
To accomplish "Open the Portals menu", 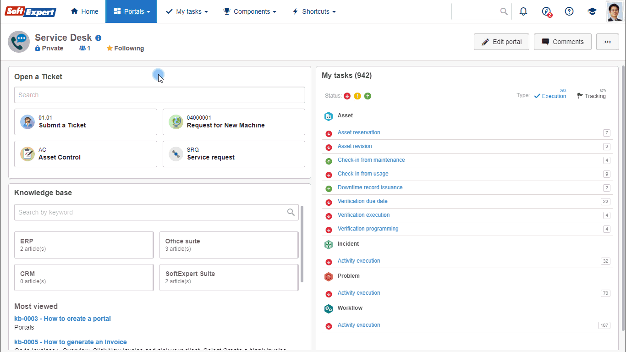I will tap(132, 11).
